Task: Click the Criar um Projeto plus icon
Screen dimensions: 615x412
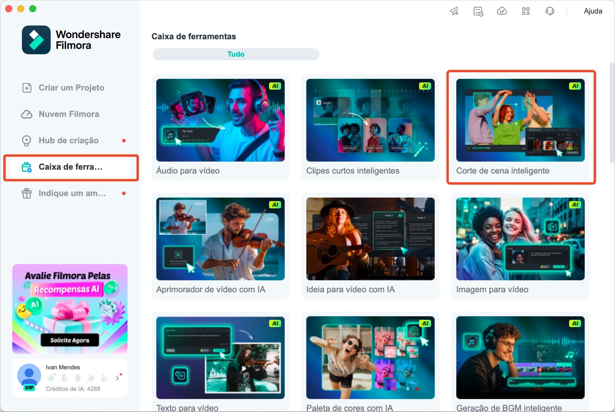Action: [x=27, y=88]
